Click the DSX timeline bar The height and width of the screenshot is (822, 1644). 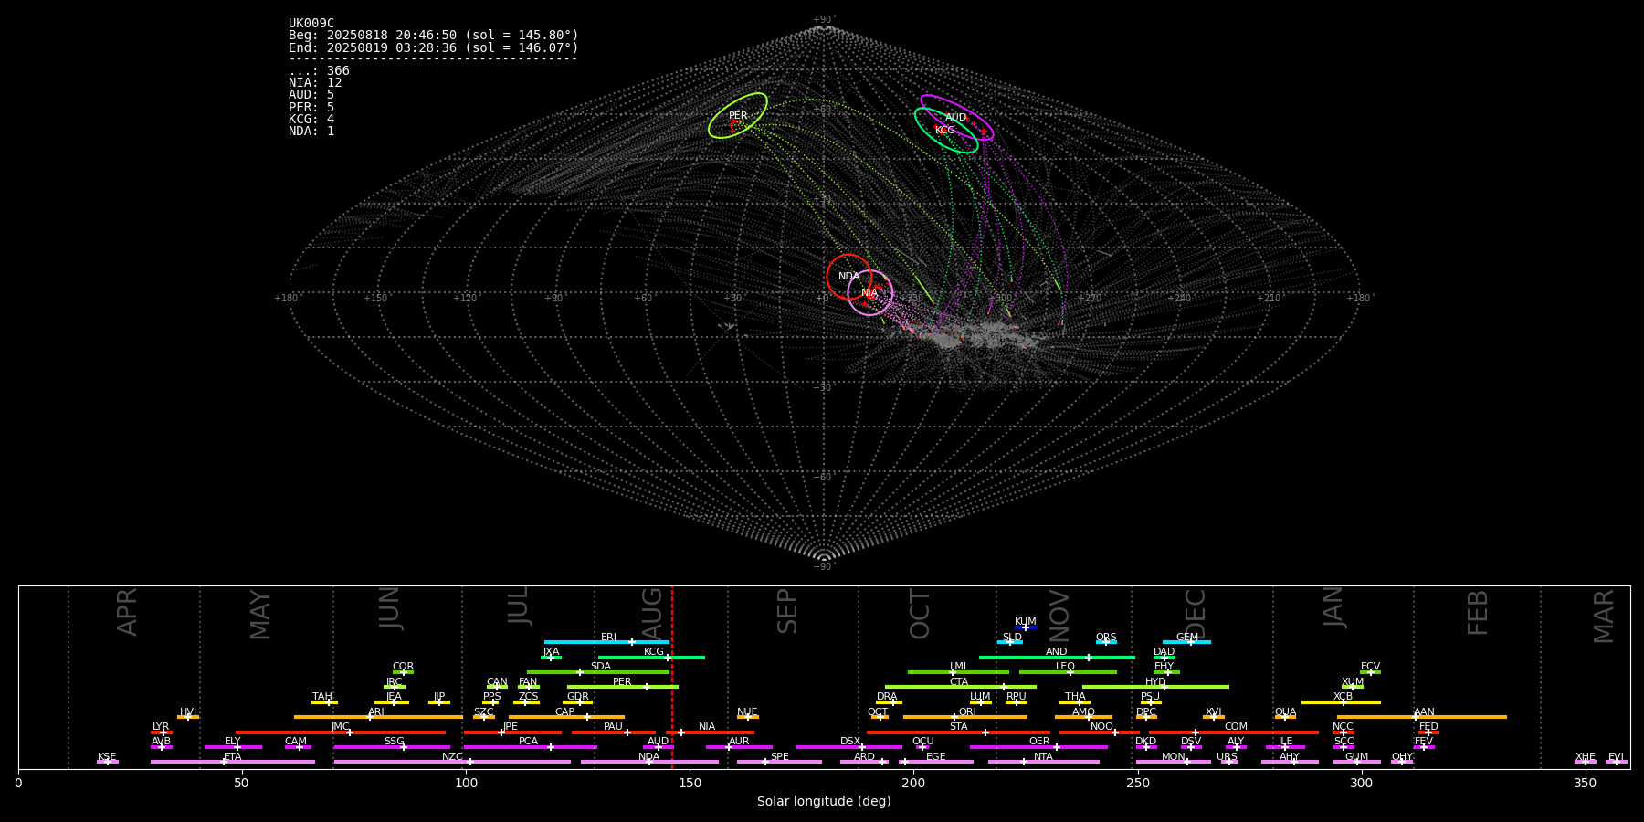coord(848,747)
